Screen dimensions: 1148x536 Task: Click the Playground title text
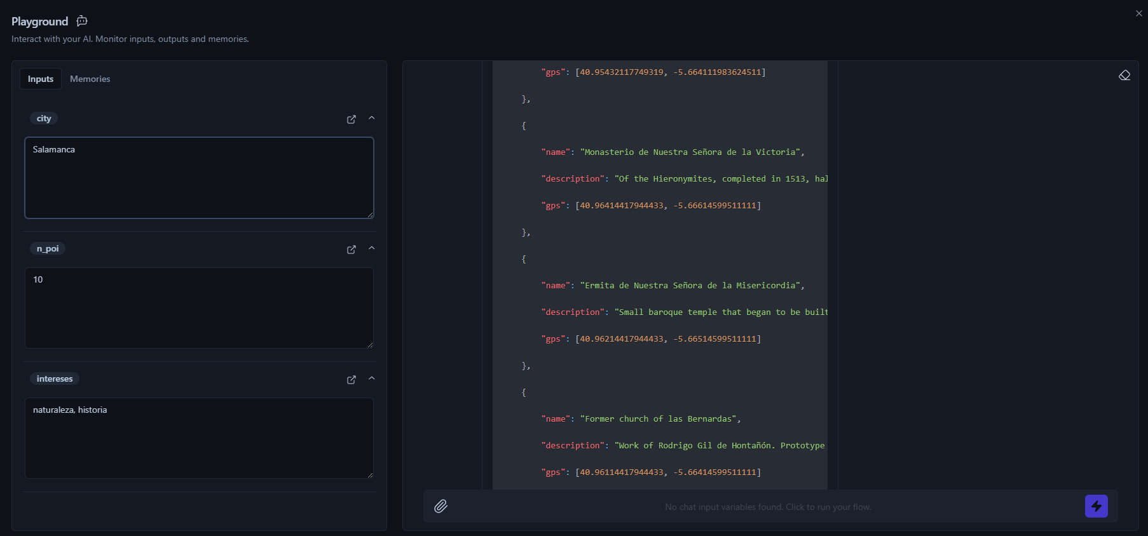click(39, 22)
